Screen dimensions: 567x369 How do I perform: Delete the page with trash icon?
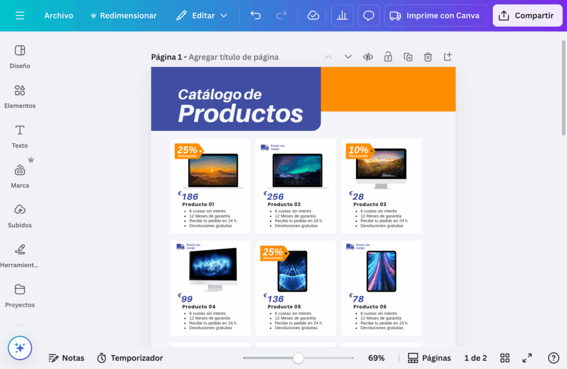click(x=428, y=57)
